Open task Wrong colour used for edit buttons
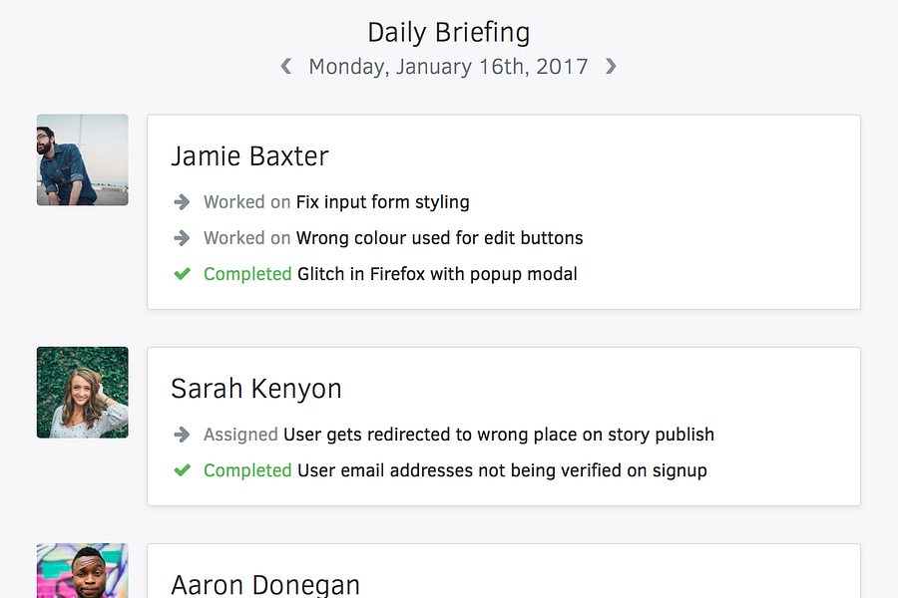The width and height of the screenshot is (898, 598). coord(439,238)
